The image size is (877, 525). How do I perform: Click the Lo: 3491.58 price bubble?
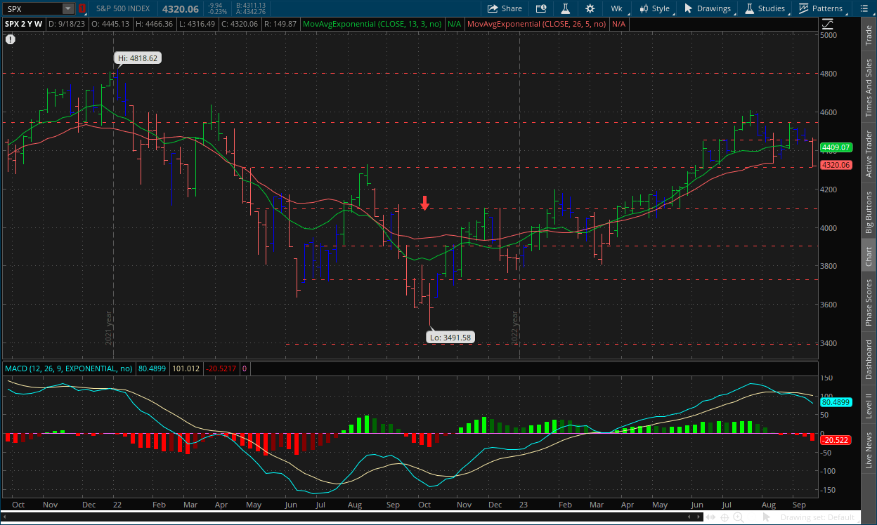click(x=450, y=338)
